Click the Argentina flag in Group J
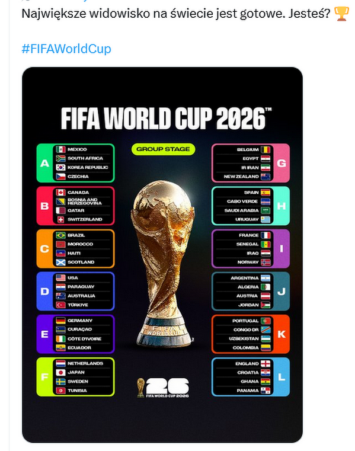The height and width of the screenshot is (451, 355). pos(266,278)
